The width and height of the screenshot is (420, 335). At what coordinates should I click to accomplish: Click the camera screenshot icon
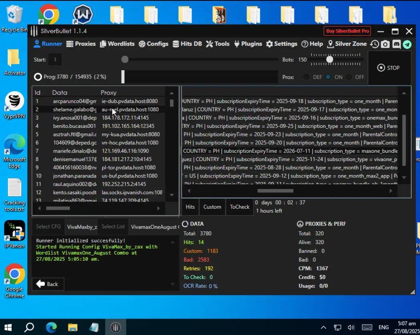pyautogui.click(x=385, y=44)
